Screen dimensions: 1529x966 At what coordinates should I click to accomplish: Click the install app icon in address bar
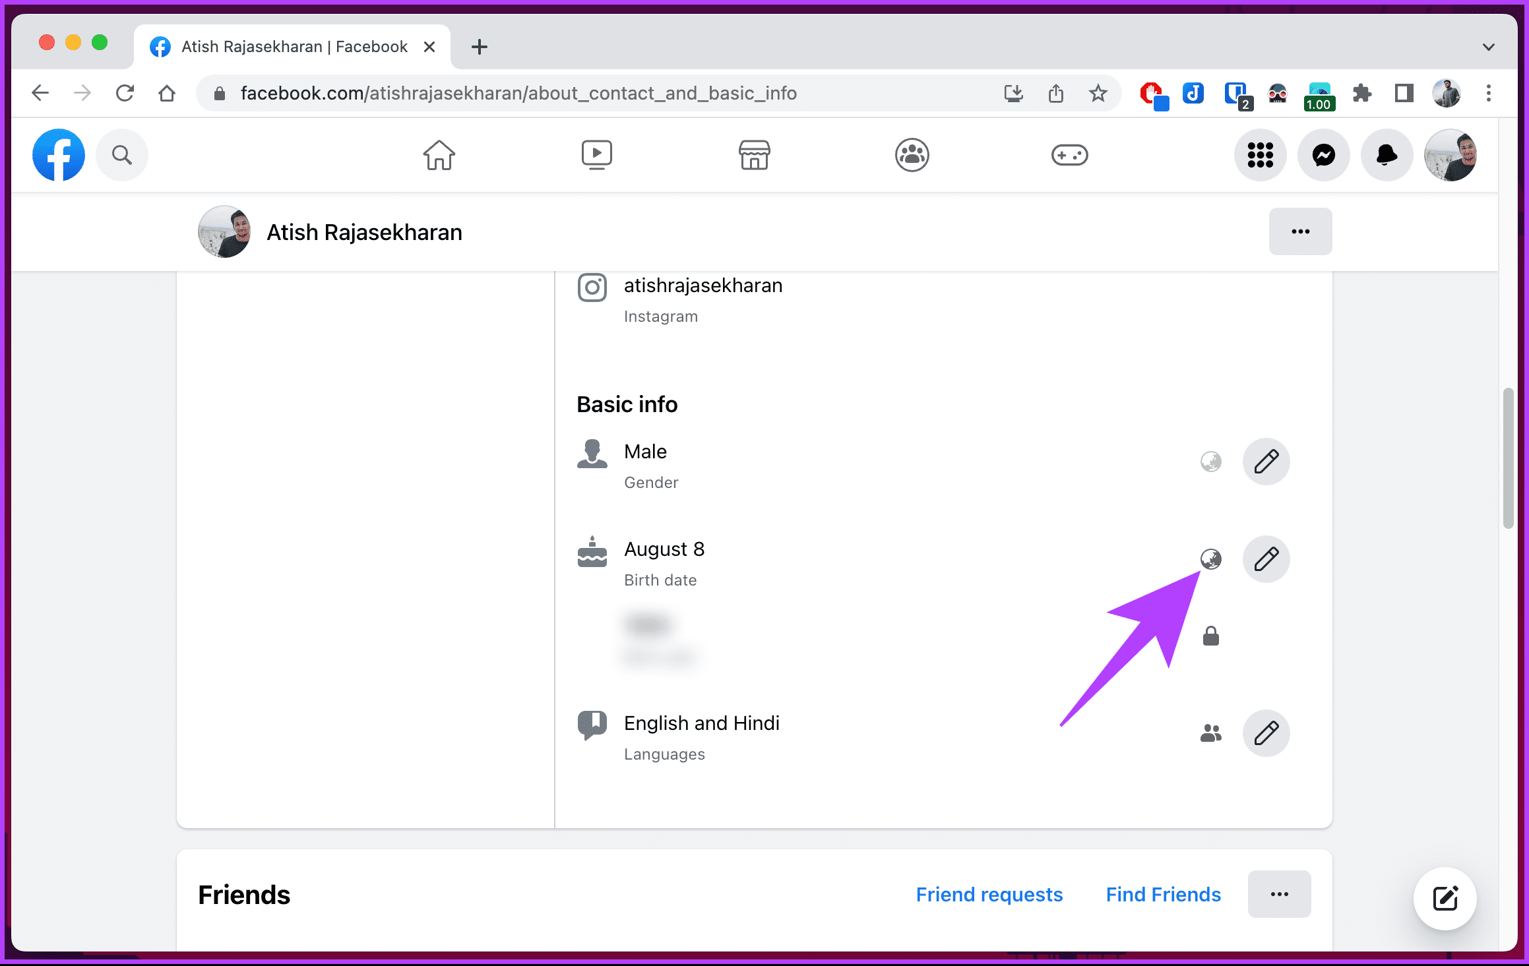pyautogui.click(x=1014, y=93)
